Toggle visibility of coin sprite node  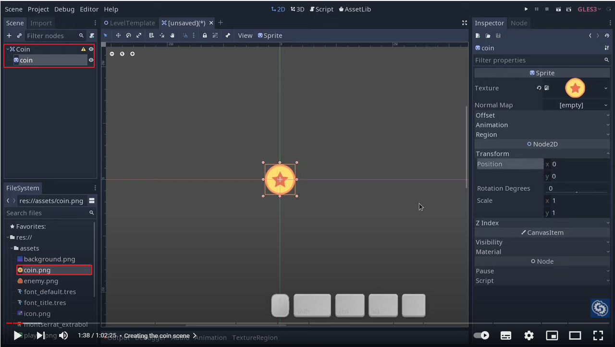[91, 60]
